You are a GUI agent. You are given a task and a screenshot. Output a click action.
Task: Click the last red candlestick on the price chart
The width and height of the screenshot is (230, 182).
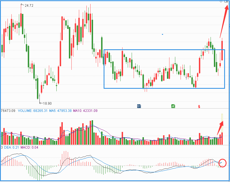(x=222, y=51)
